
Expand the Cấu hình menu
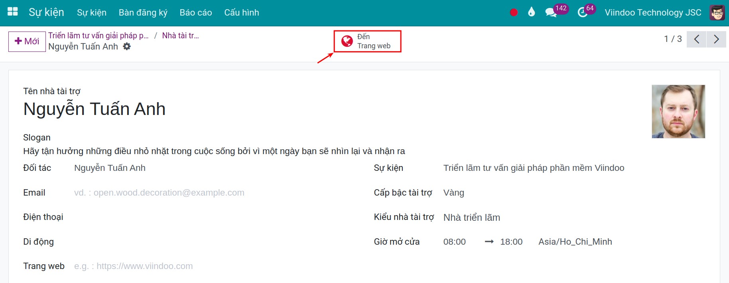[242, 12]
